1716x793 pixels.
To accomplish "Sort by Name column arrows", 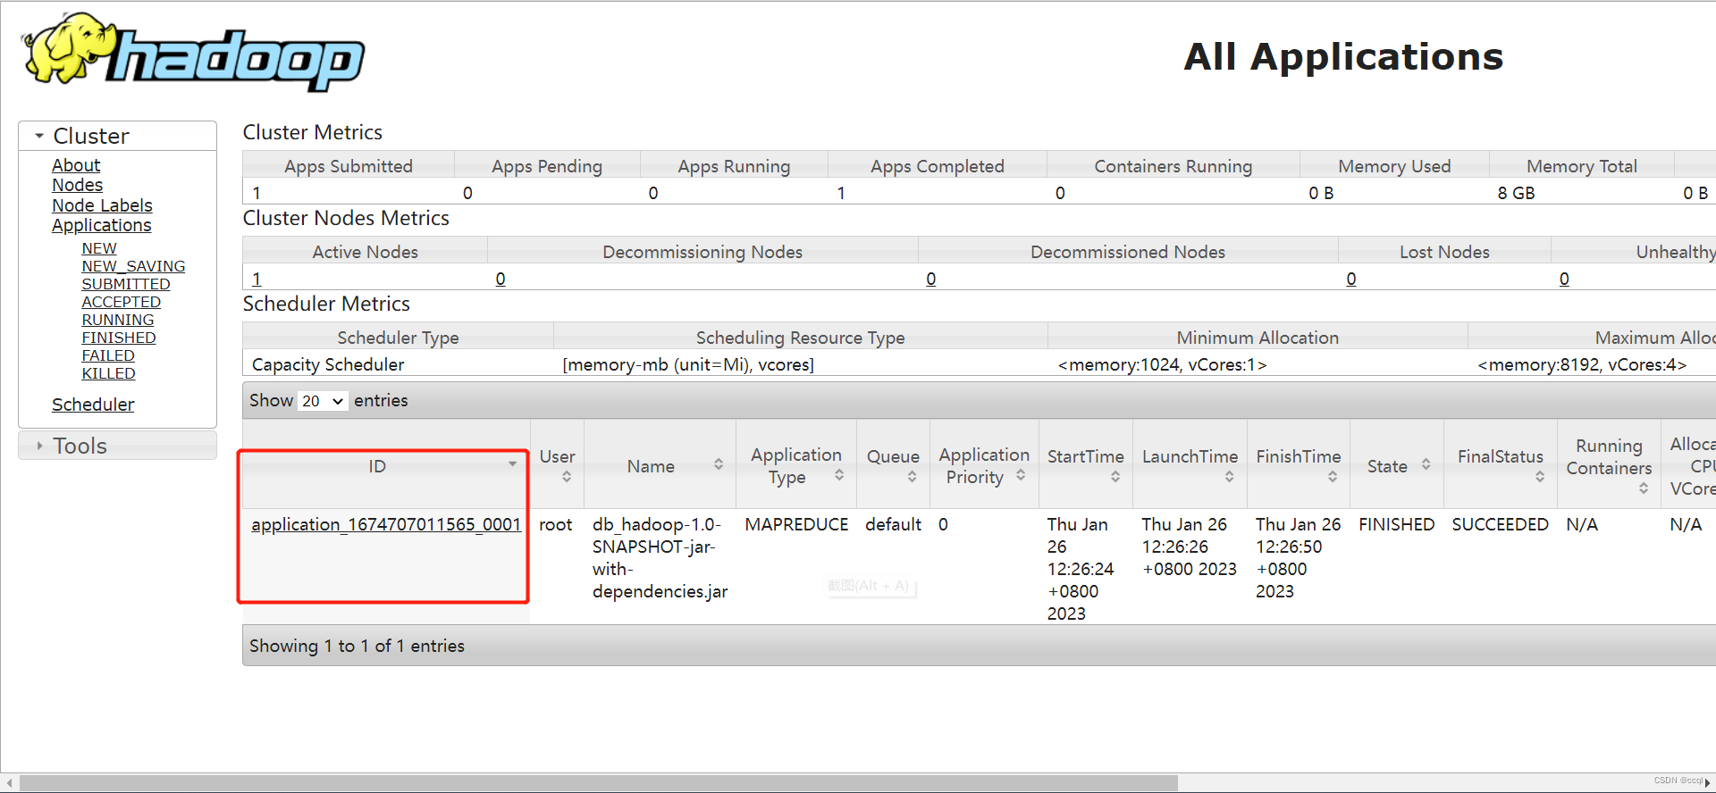I will click(719, 464).
